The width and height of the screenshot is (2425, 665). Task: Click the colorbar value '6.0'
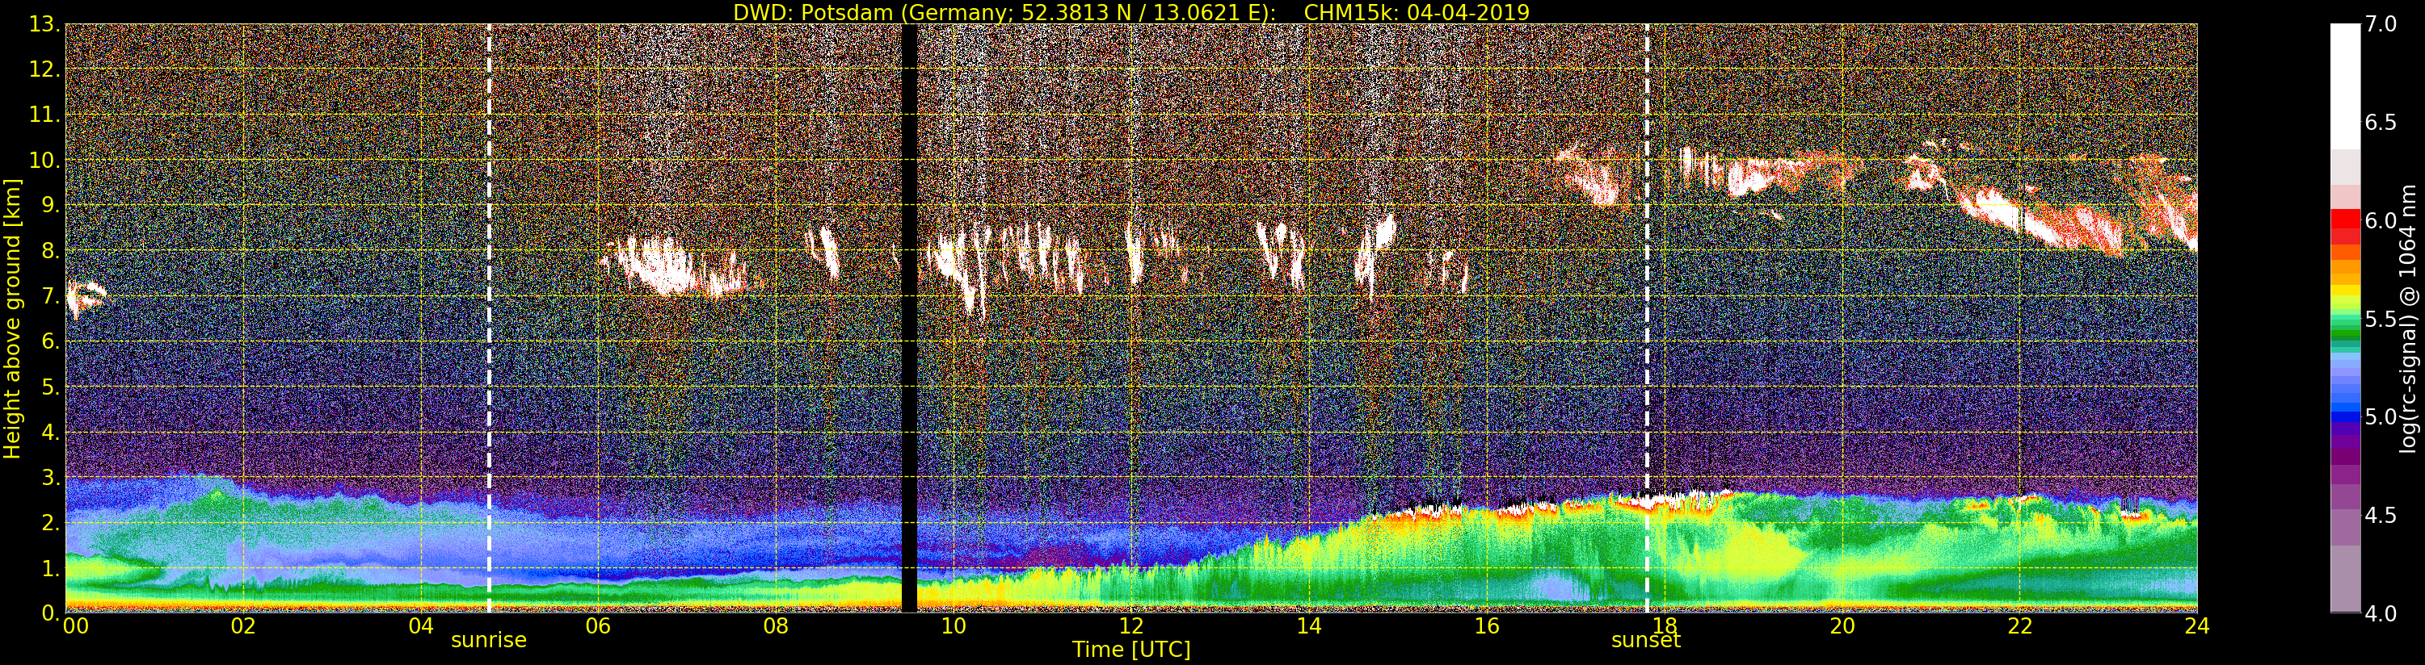coord(2381,221)
